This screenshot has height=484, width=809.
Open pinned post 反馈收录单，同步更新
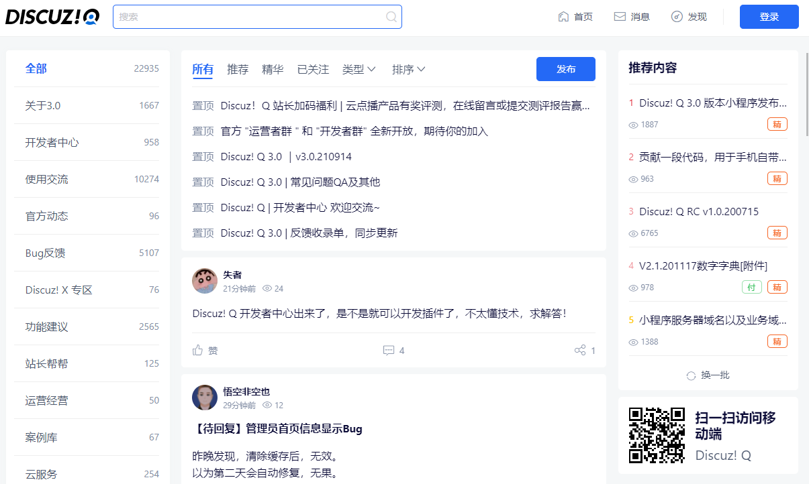click(x=309, y=233)
